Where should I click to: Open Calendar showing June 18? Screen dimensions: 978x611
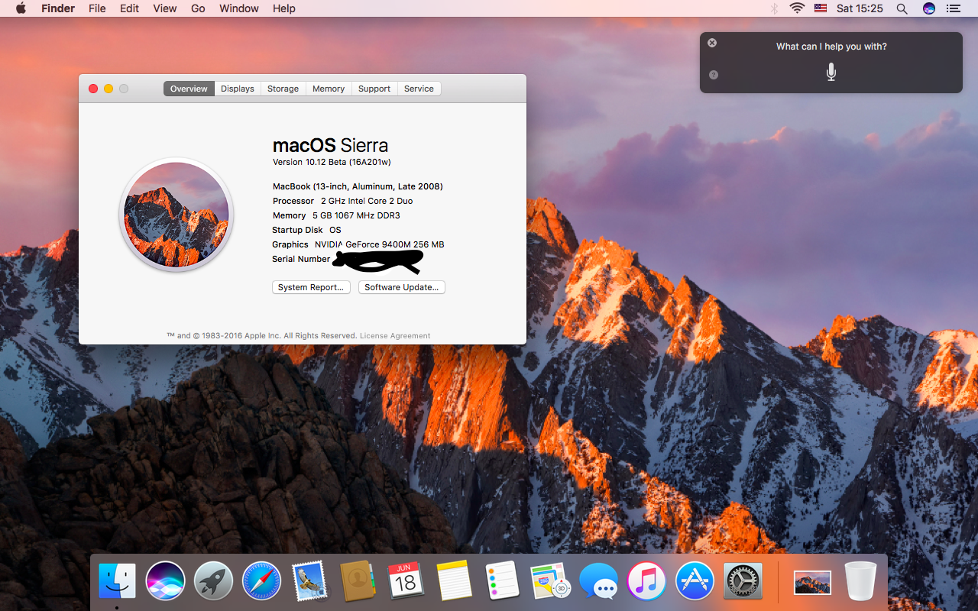click(406, 581)
